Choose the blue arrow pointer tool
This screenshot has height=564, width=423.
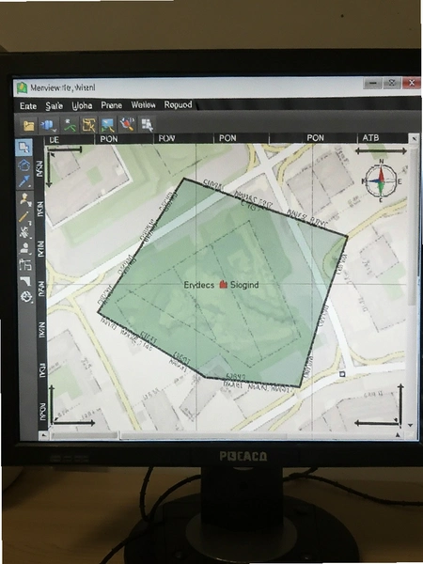tap(24, 181)
